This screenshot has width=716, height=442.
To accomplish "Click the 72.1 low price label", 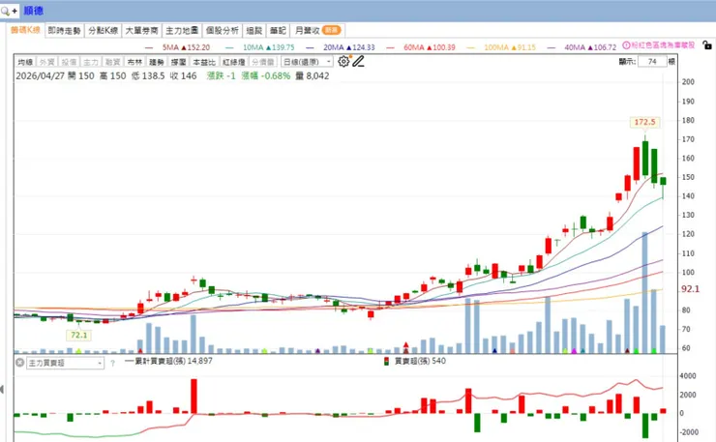I will [x=78, y=336].
